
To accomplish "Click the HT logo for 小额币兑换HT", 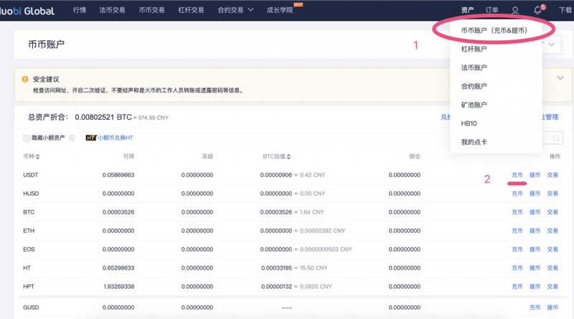I will (x=91, y=137).
